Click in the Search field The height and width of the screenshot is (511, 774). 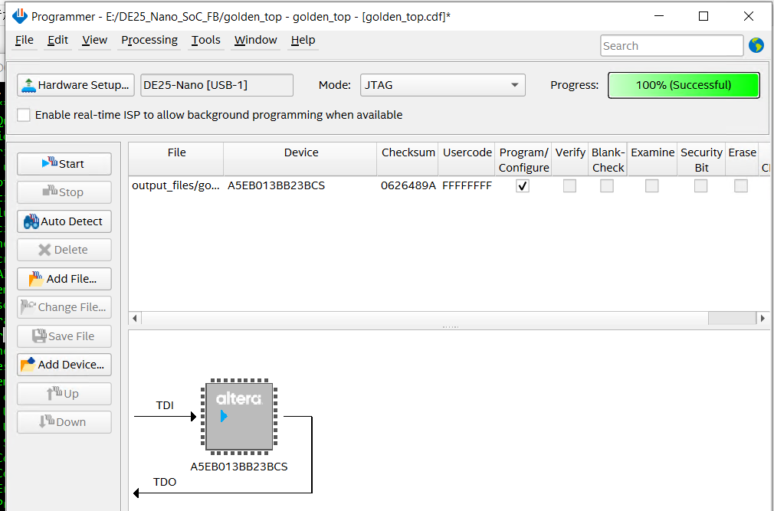pyautogui.click(x=672, y=46)
